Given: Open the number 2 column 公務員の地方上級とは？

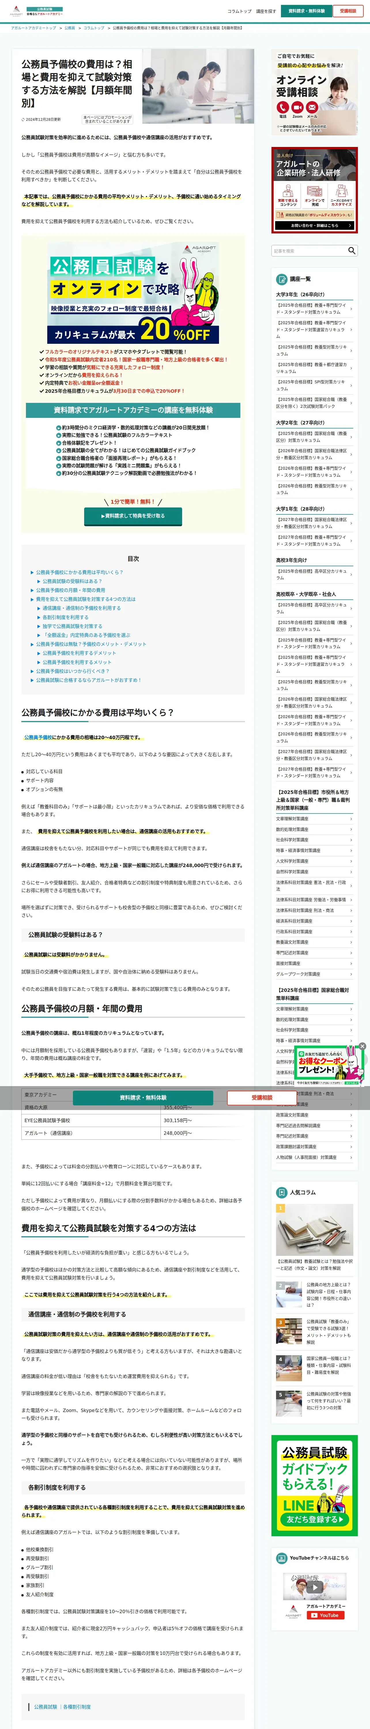Looking at the screenshot, I should point(314,1295).
